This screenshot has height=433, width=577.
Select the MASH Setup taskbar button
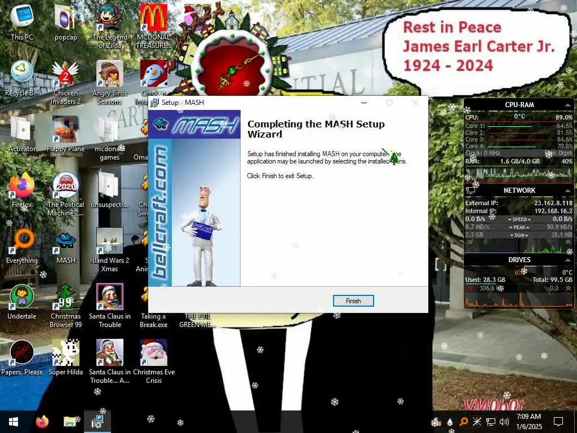click(97, 422)
